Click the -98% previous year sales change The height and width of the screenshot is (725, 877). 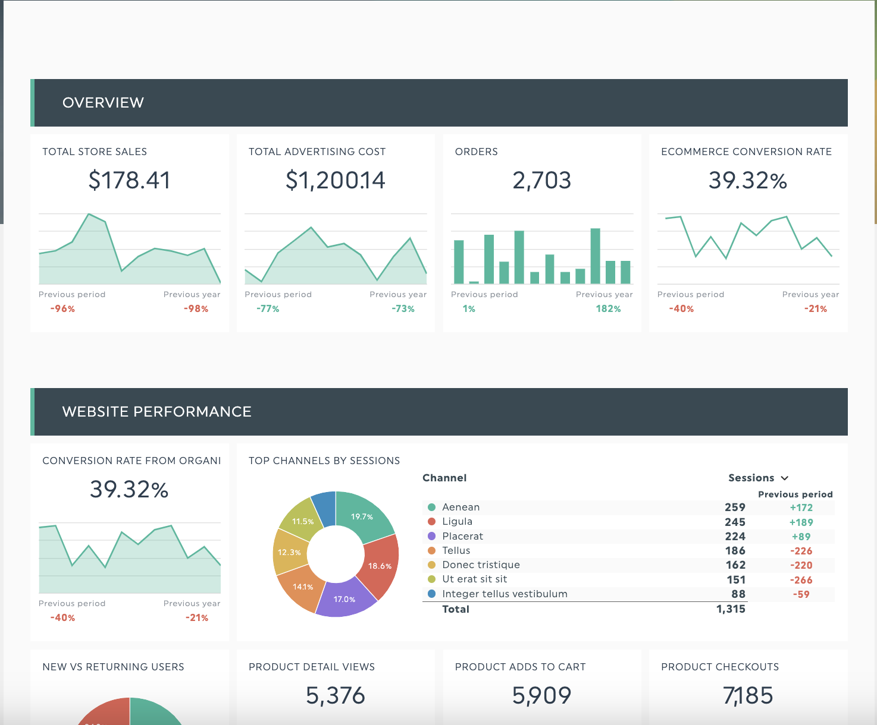tap(196, 309)
